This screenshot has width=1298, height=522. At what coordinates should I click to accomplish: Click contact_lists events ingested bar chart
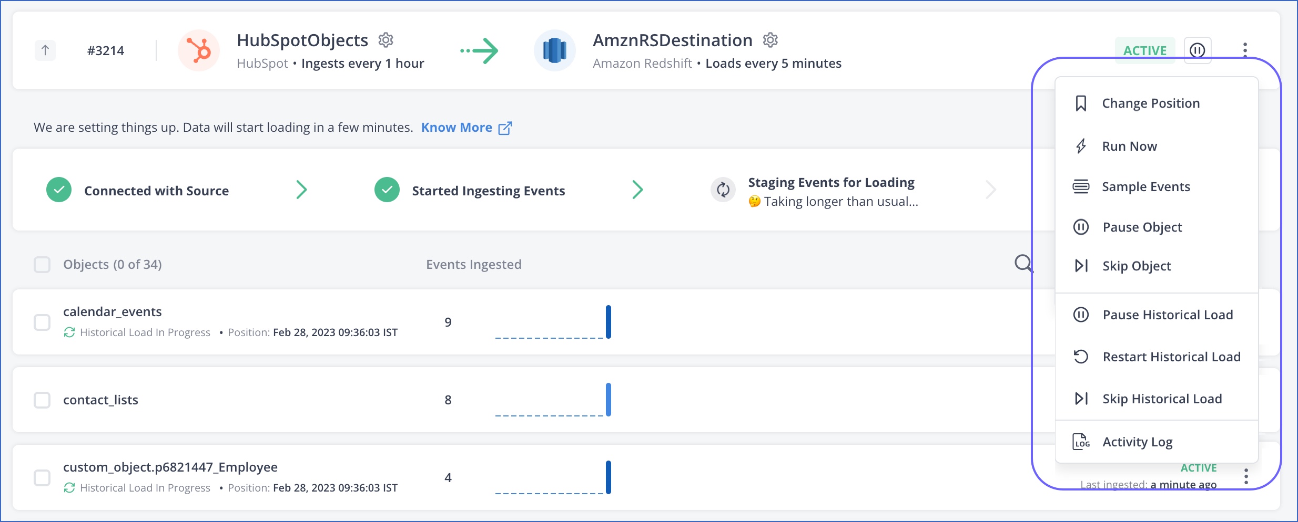(553, 400)
